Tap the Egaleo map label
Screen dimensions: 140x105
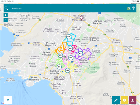pos(46,54)
